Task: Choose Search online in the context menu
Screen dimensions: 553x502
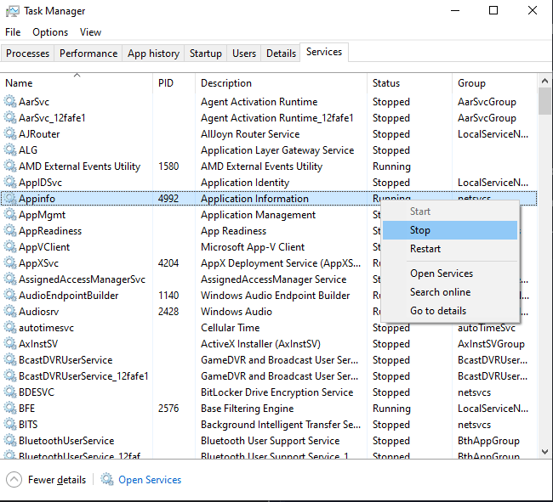Action: 450,292
